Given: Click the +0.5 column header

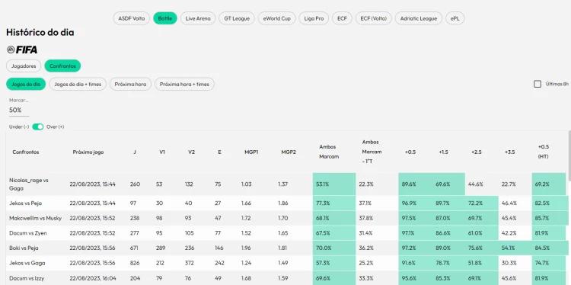Looking at the screenshot, I should [410, 152].
